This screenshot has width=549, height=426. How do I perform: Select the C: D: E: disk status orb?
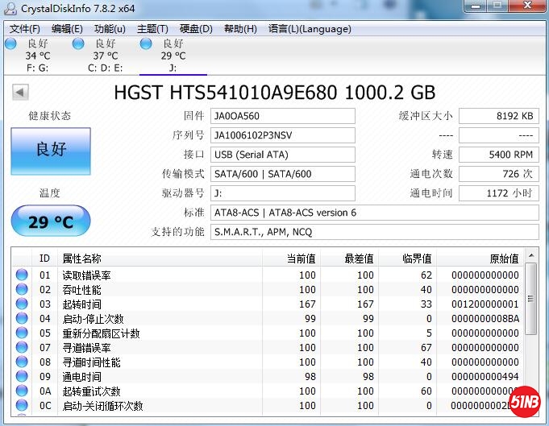[x=78, y=43]
